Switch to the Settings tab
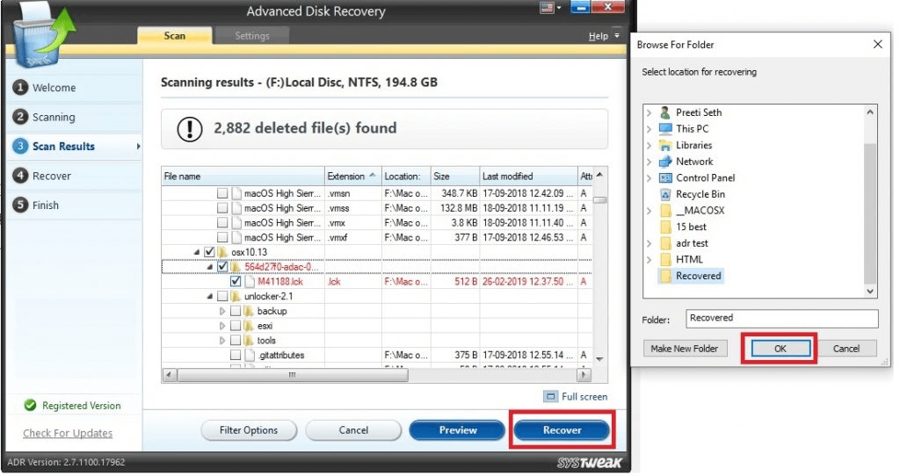Image resolution: width=900 pixels, height=476 pixels. coord(252,35)
